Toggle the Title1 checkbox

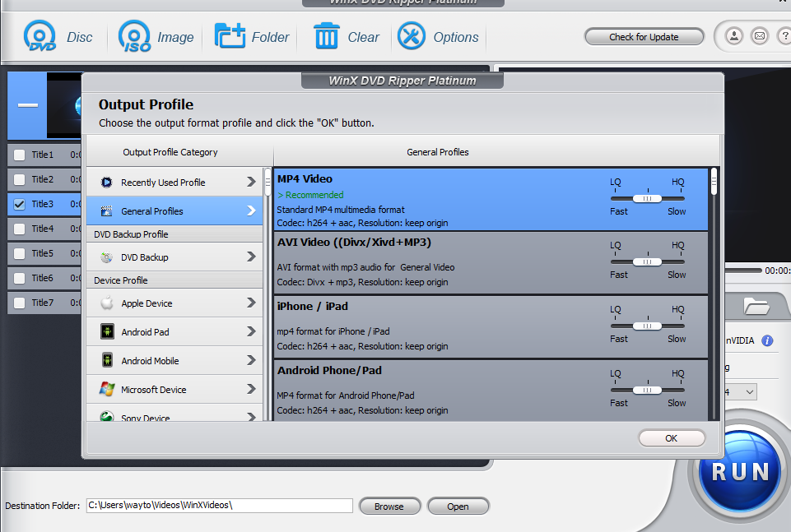point(19,155)
